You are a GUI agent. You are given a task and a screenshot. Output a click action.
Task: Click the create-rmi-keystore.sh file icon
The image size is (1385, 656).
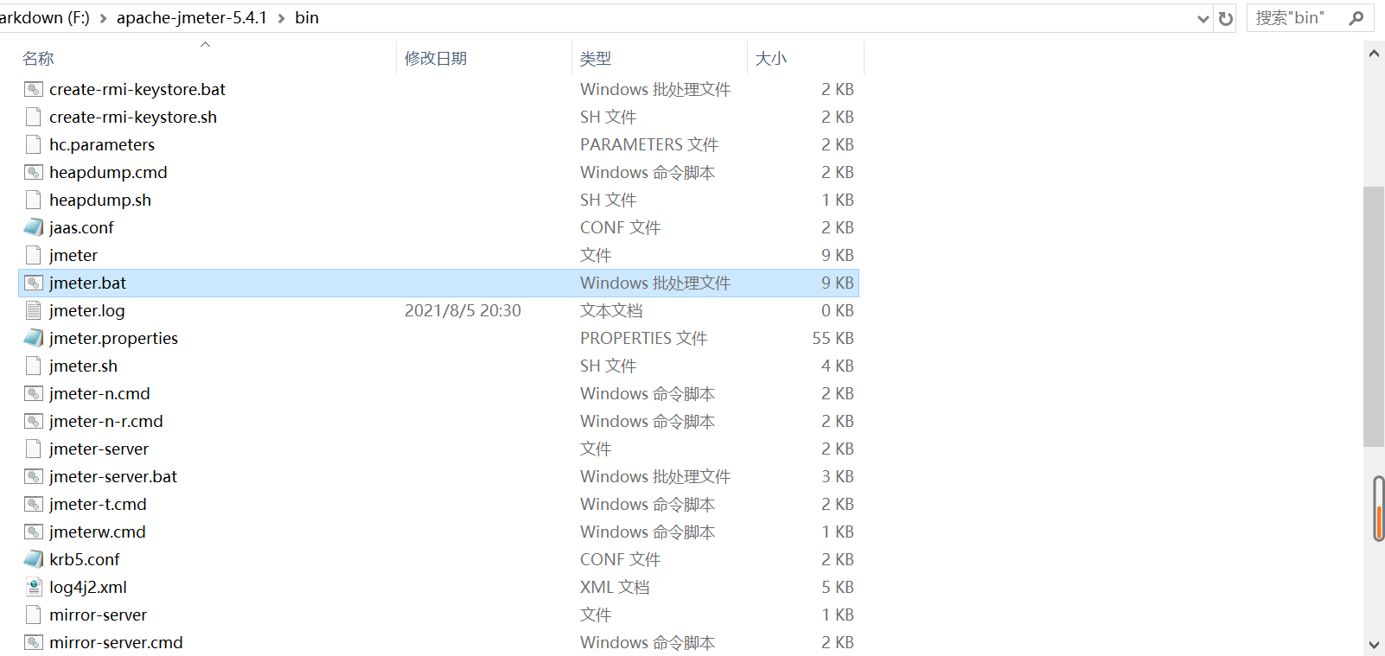click(x=34, y=117)
